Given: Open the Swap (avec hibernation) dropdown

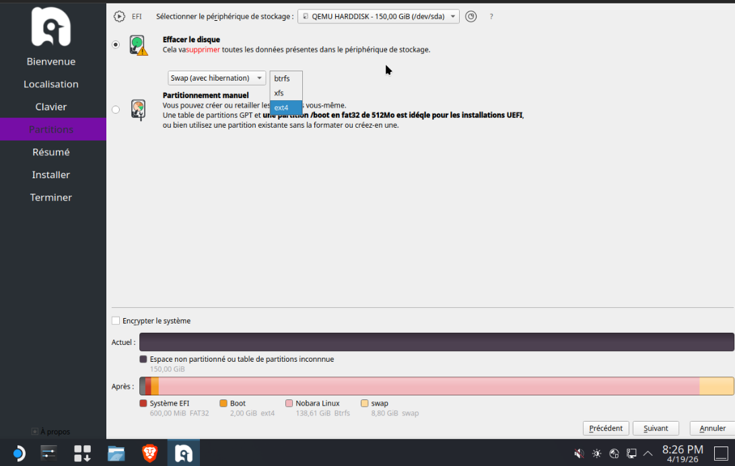Looking at the screenshot, I should tap(216, 78).
